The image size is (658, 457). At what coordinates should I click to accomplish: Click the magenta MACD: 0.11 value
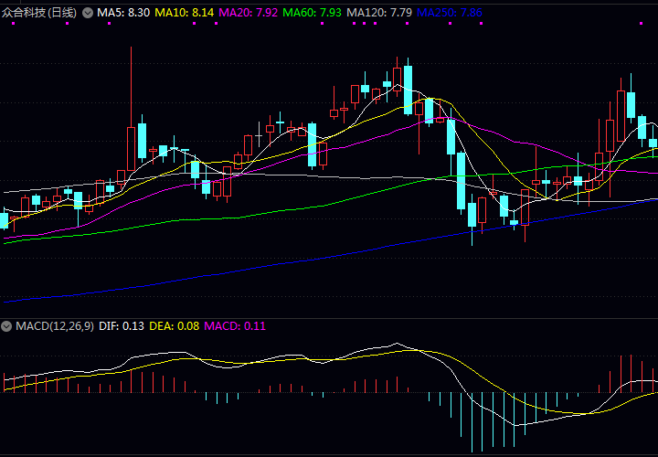point(235,326)
